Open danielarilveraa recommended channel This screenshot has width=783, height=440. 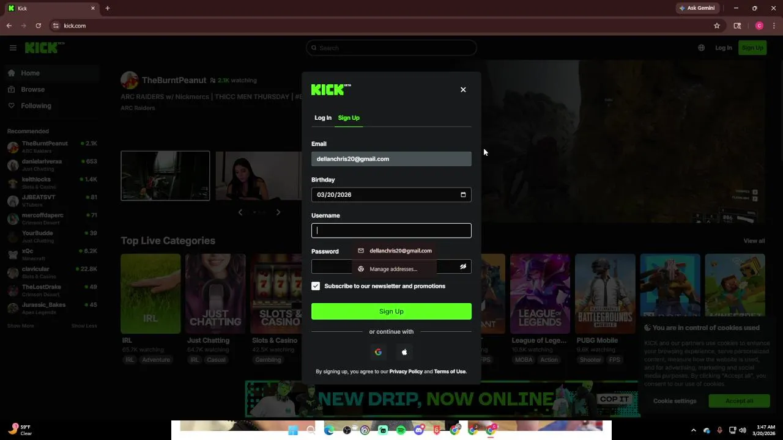point(52,165)
